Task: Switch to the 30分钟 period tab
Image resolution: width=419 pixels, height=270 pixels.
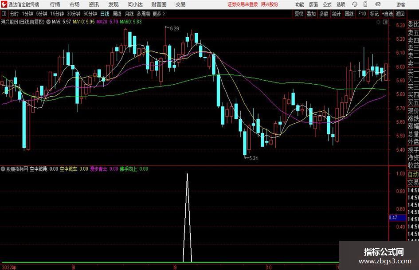Action: tap(74, 14)
